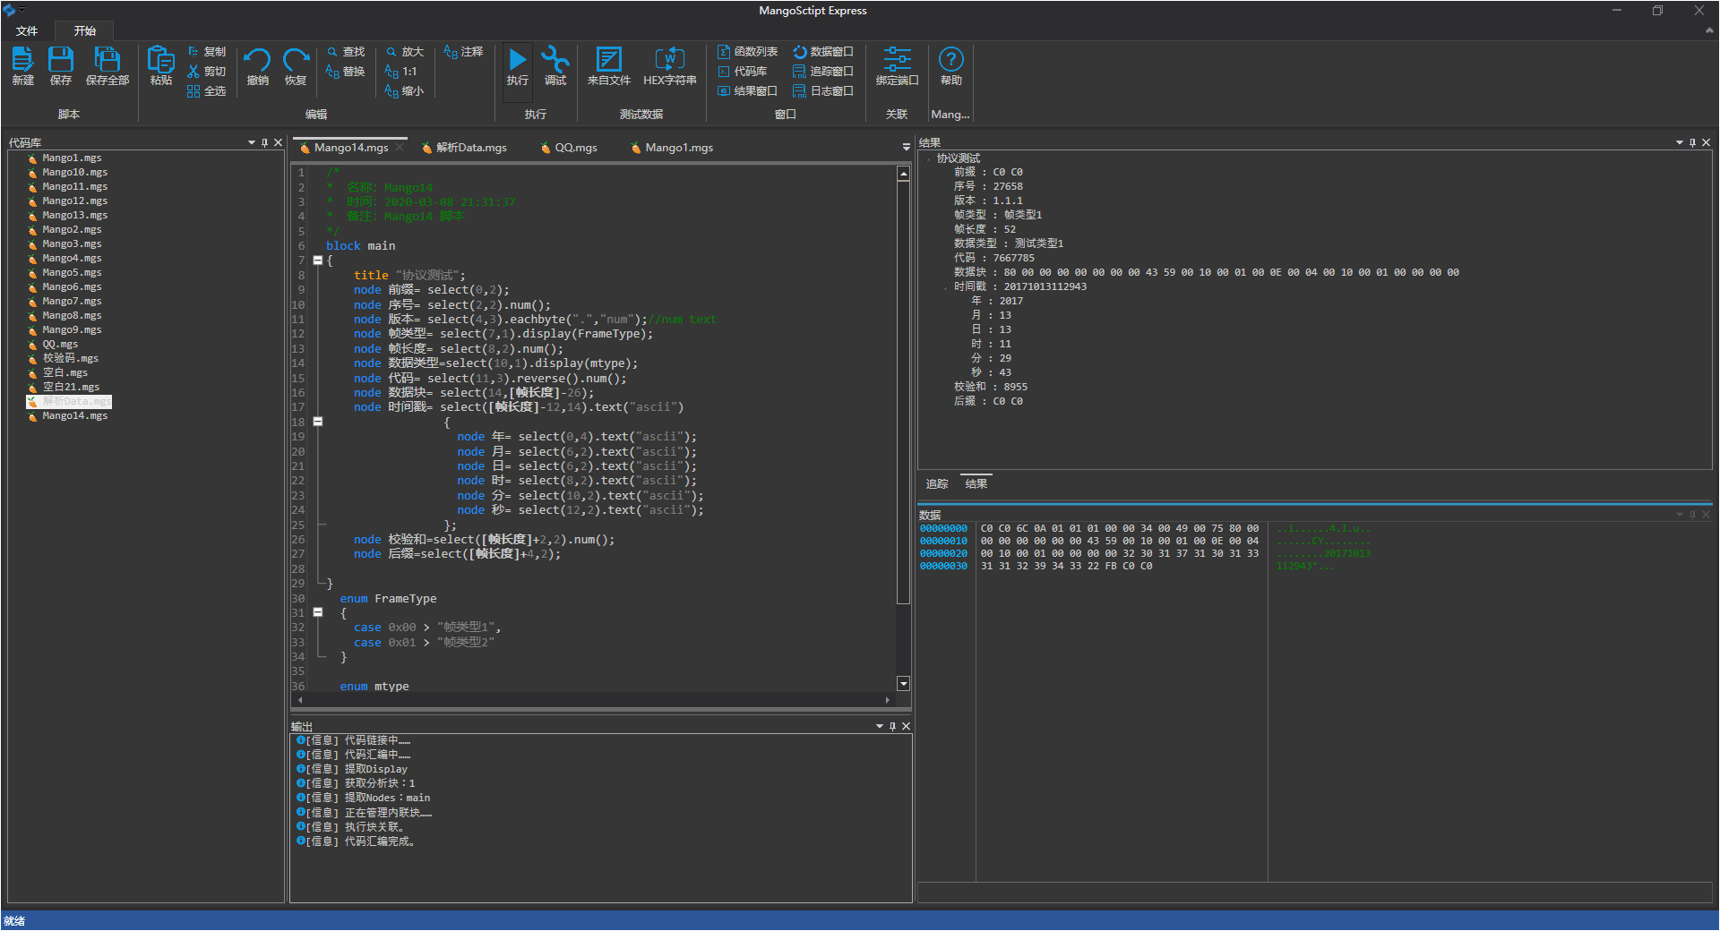Click the 复制 (Copy) button
The image size is (1720, 931).
(207, 52)
